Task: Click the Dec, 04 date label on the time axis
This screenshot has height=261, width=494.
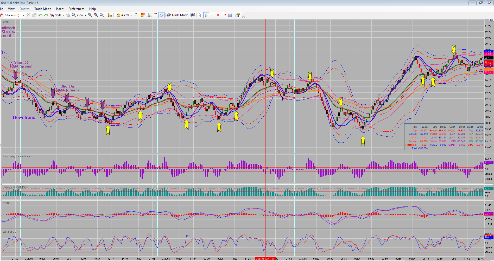Action: [x=29, y=259]
